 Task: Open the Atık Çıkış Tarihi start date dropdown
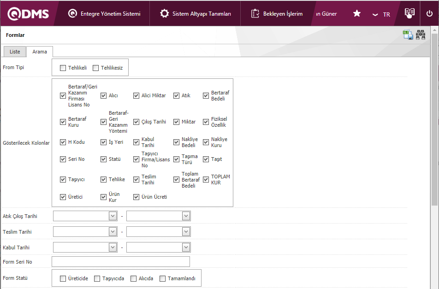tap(113, 216)
